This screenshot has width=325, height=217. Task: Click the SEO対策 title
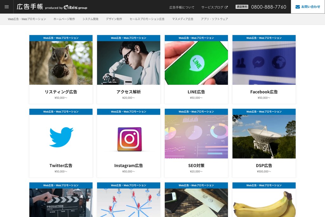click(x=196, y=166)
